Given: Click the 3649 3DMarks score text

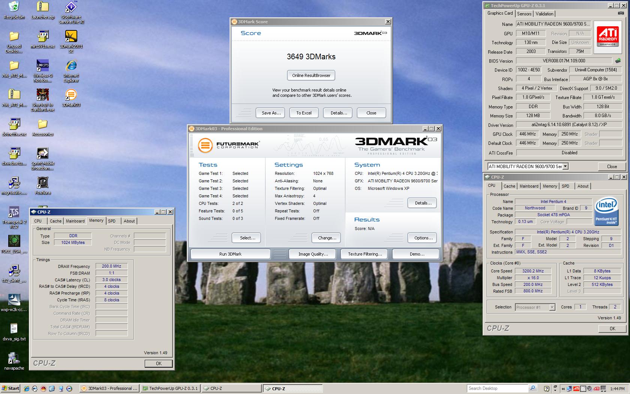Looking at the screenshot, I should point(311,57).
